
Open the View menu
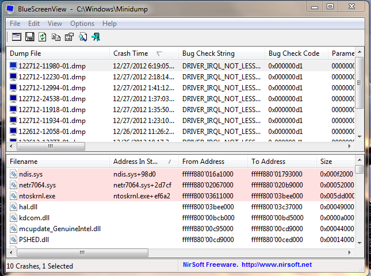click(x=55, y=24)
